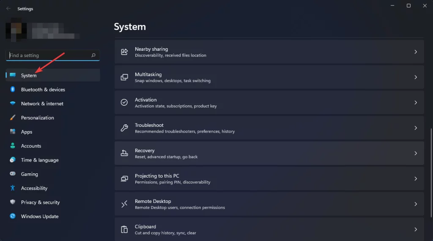Close the Settings window

tap(425, 5)
